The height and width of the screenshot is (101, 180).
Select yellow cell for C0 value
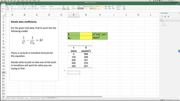pyautogui.click(x=86, y=38)
